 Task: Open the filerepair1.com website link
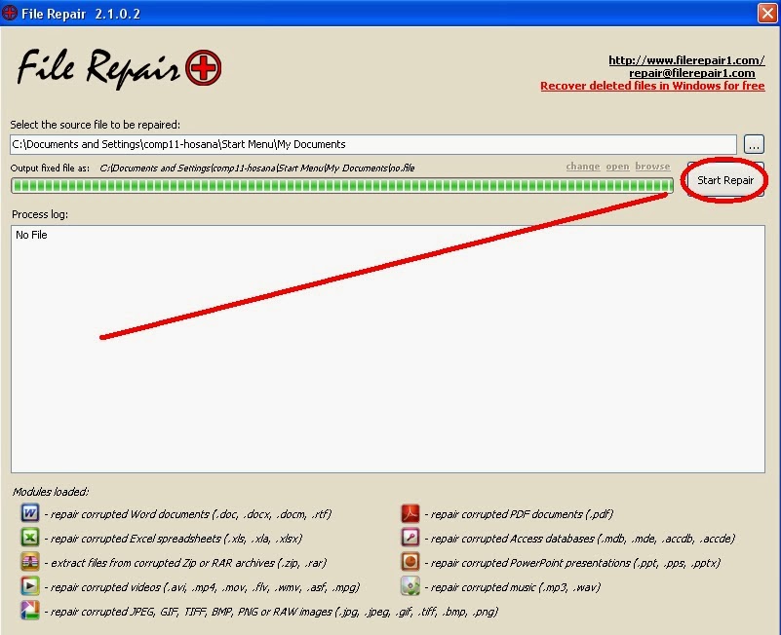pyautogui.click(x=686, y=60)
